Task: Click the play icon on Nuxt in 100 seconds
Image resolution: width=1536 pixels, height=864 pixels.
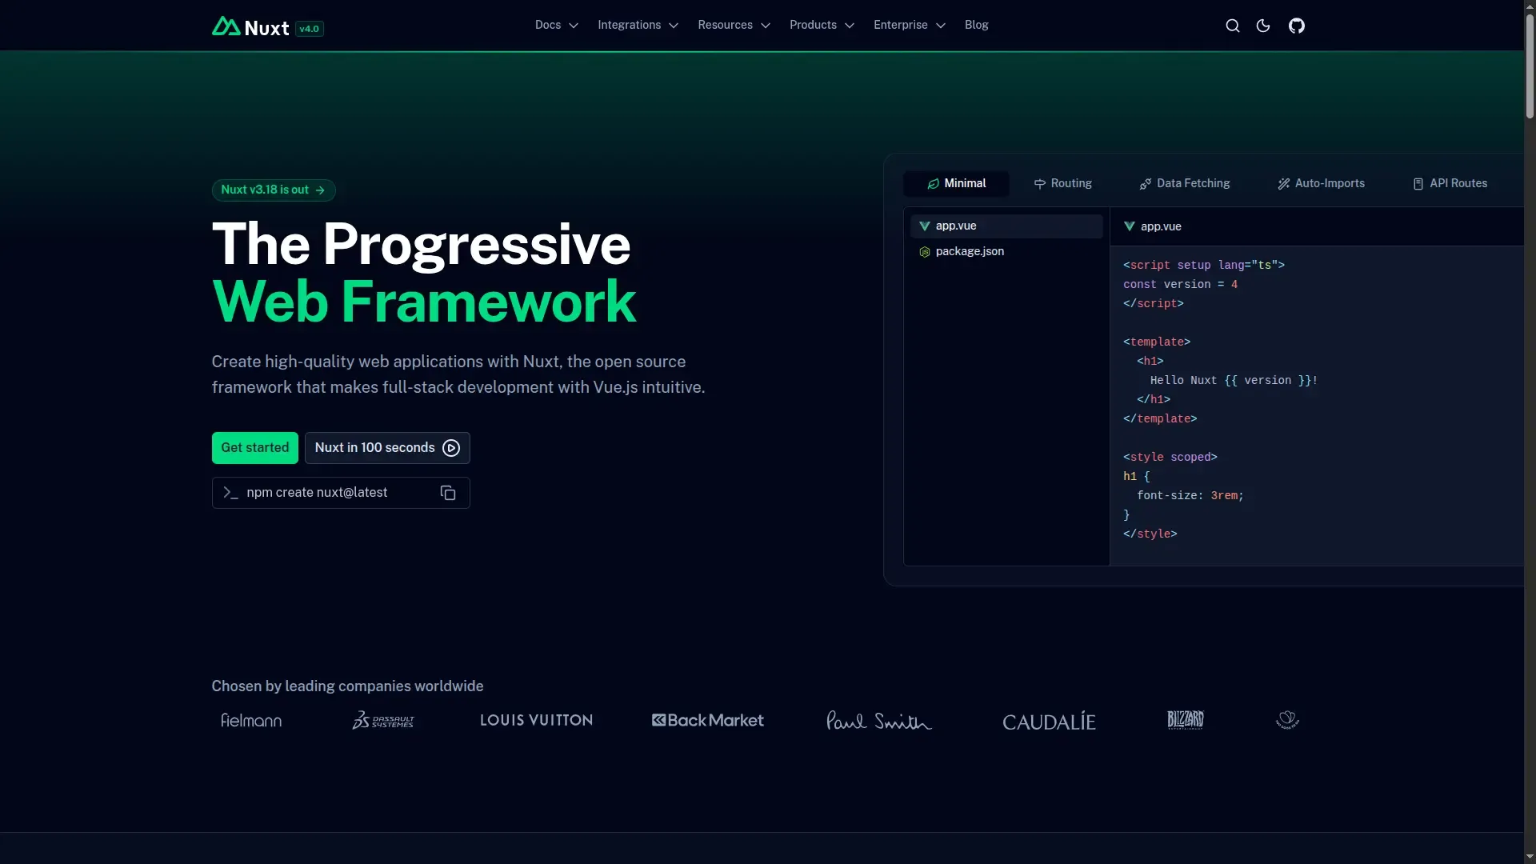Action: pyautogui.click(x=450, y=448)
